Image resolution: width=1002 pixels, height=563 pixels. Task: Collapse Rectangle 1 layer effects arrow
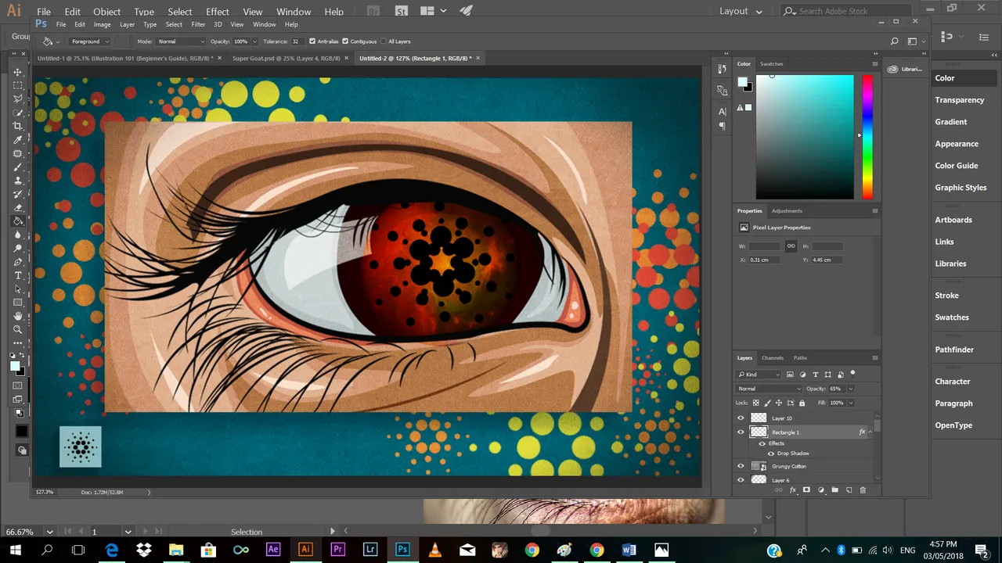pos(870,432)
